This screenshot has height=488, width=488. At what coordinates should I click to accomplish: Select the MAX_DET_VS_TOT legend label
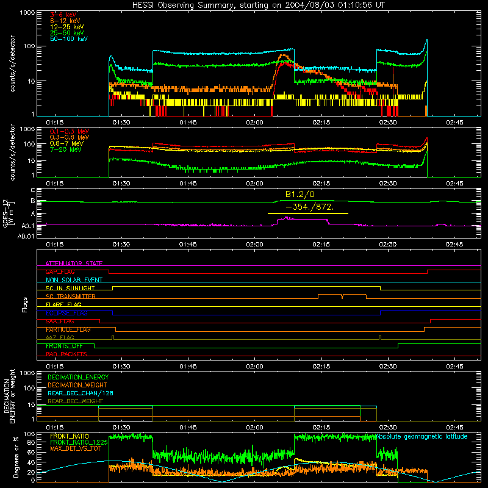(x=76, y=448)
